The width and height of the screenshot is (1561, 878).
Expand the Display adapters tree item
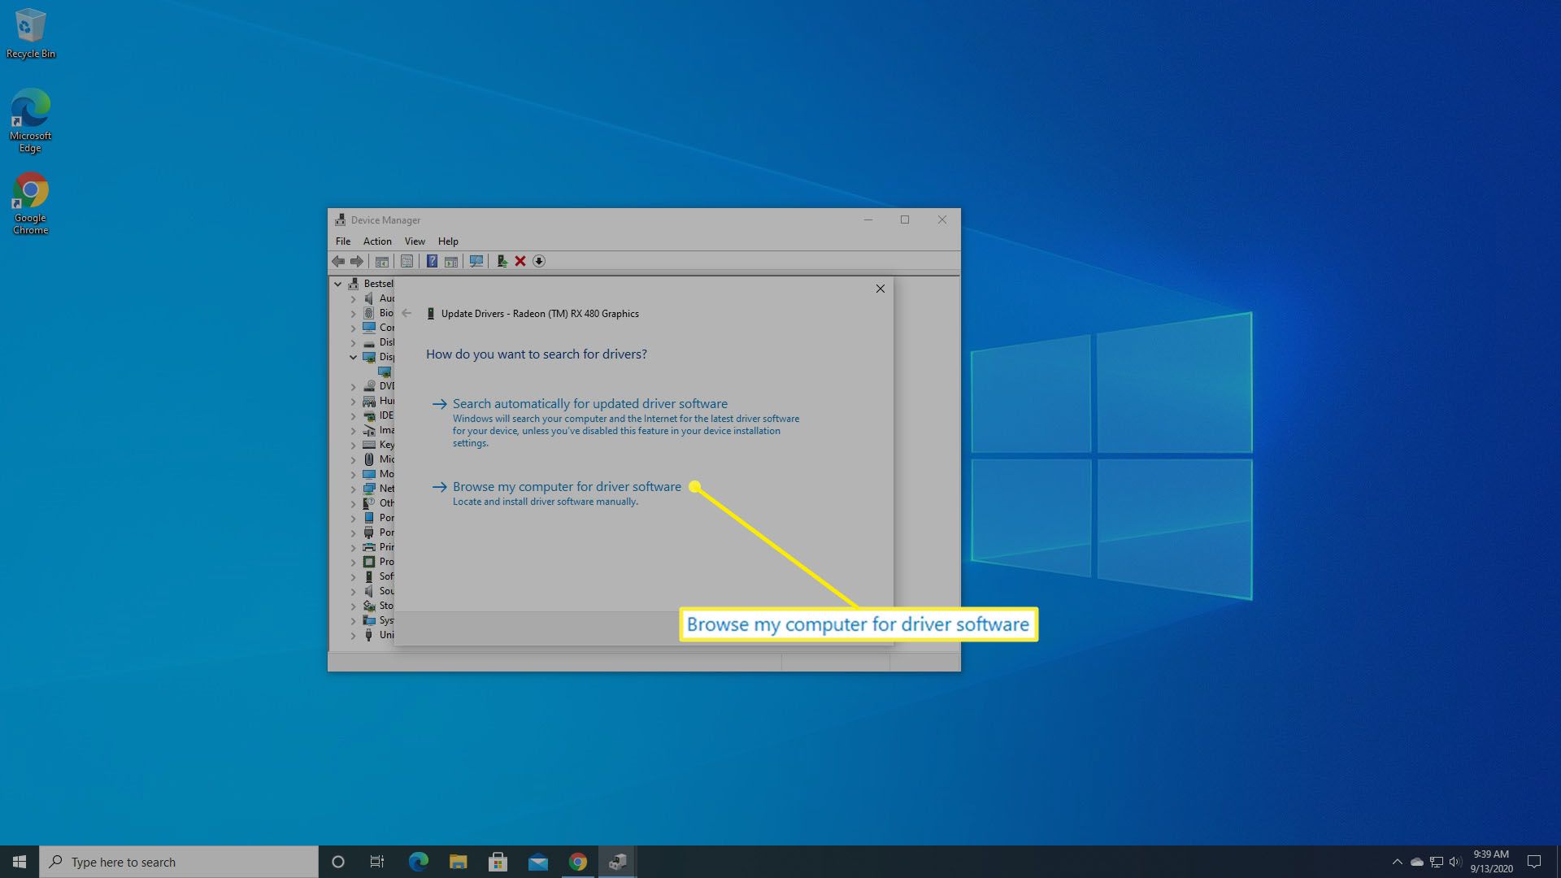coord(352,356)
